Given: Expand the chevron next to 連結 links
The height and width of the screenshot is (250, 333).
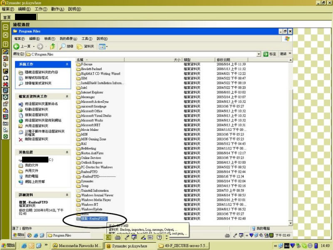Looking at the screenshot, I should click(290, 54).
